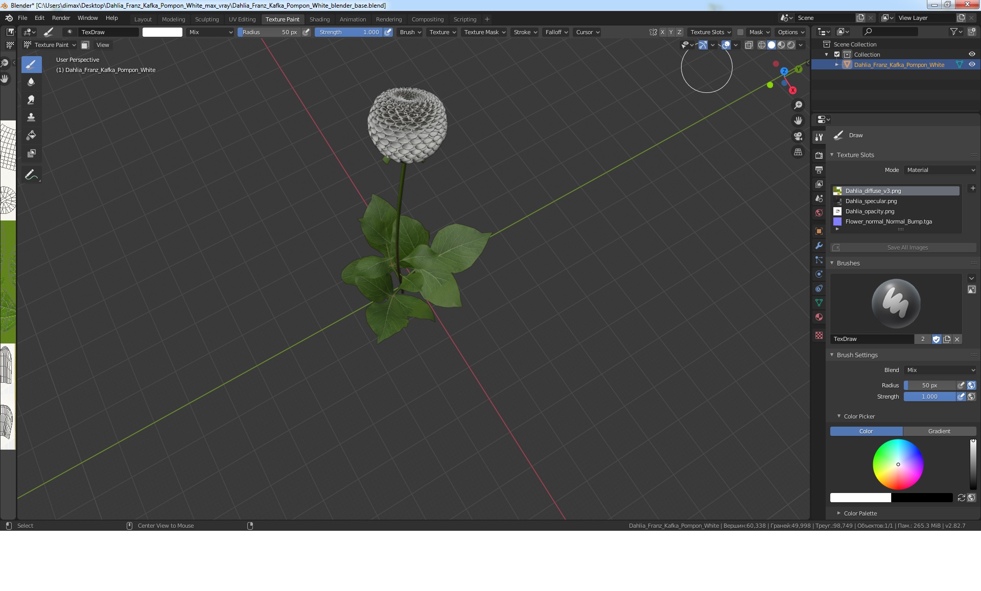
Task: Switch to the Shading workspace tab
Action: tap(319, 19)
